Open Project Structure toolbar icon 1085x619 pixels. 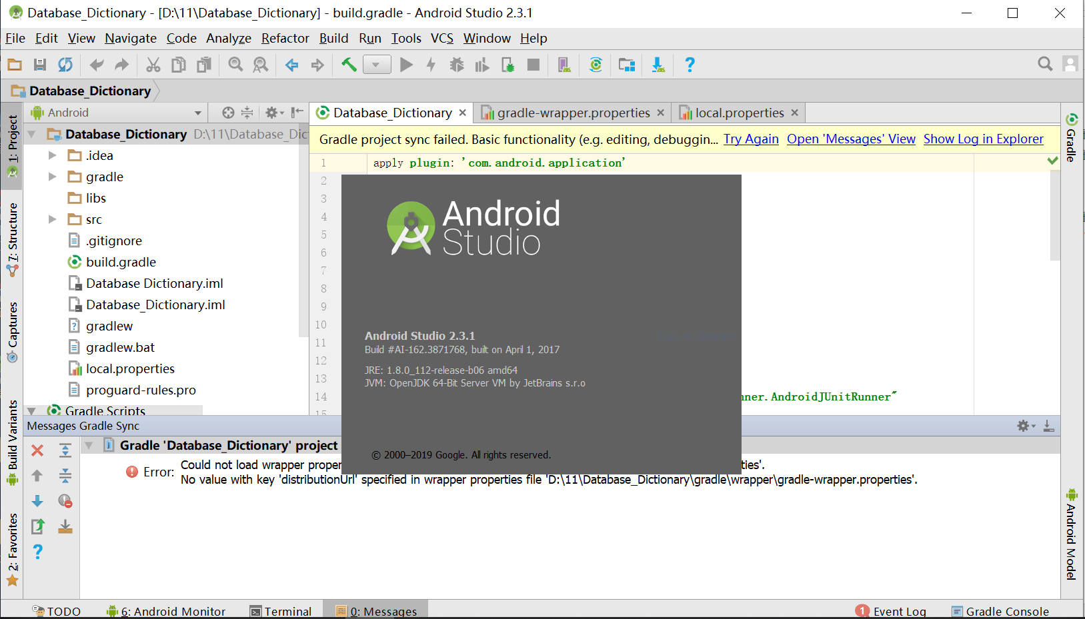(627, 65)
